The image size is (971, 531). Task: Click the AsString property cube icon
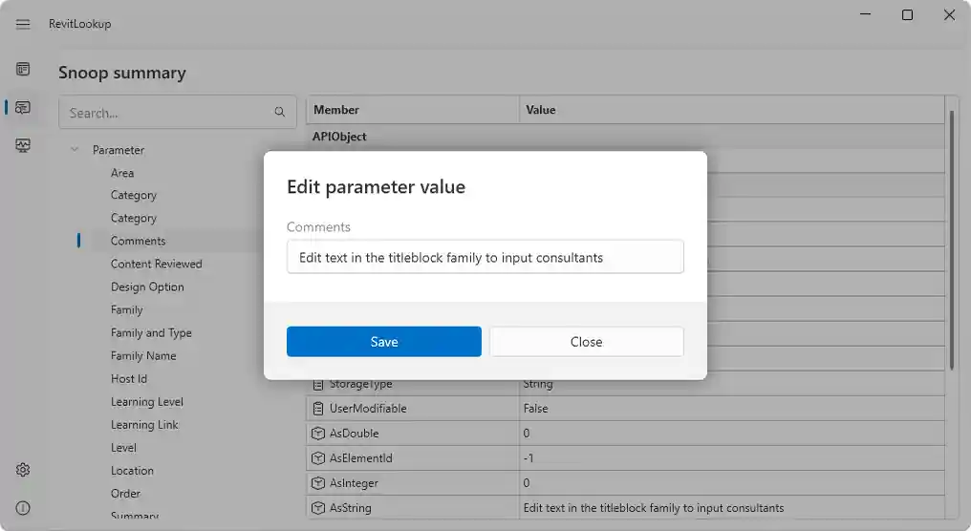click(x=318, y=508)
